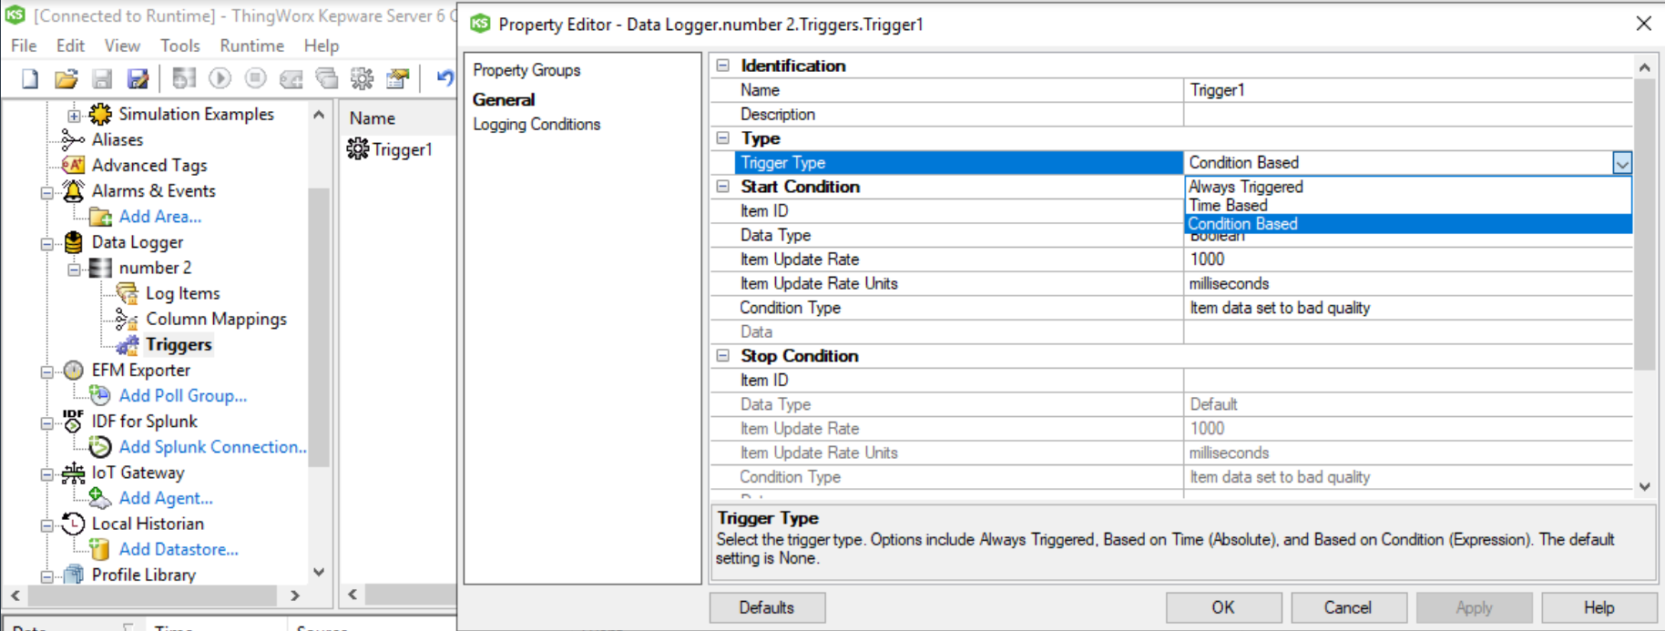Click the new tag toolbar icon
This screenshot has width=1665, height=631.
click(291, 79)
